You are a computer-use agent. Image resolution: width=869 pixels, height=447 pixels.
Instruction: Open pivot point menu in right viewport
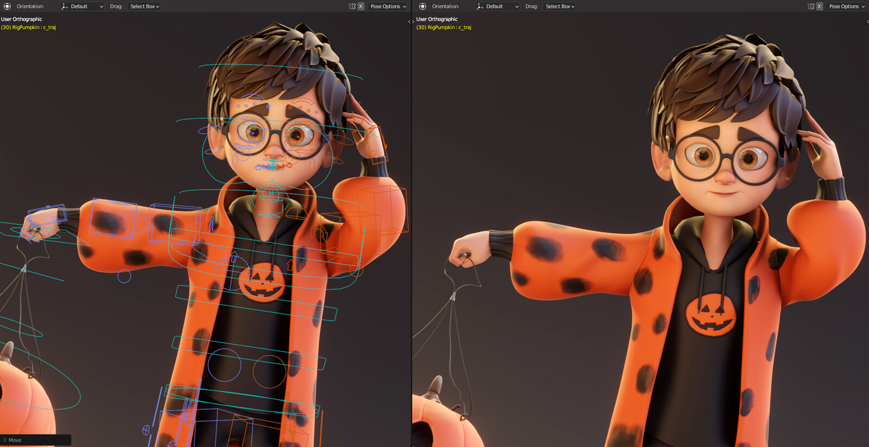423,7
